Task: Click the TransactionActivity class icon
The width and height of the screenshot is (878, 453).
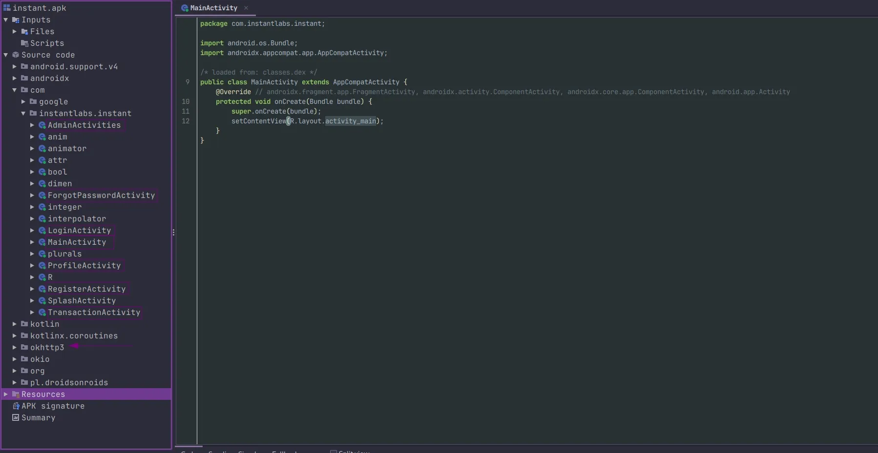Action: click(x=42, y=313)
